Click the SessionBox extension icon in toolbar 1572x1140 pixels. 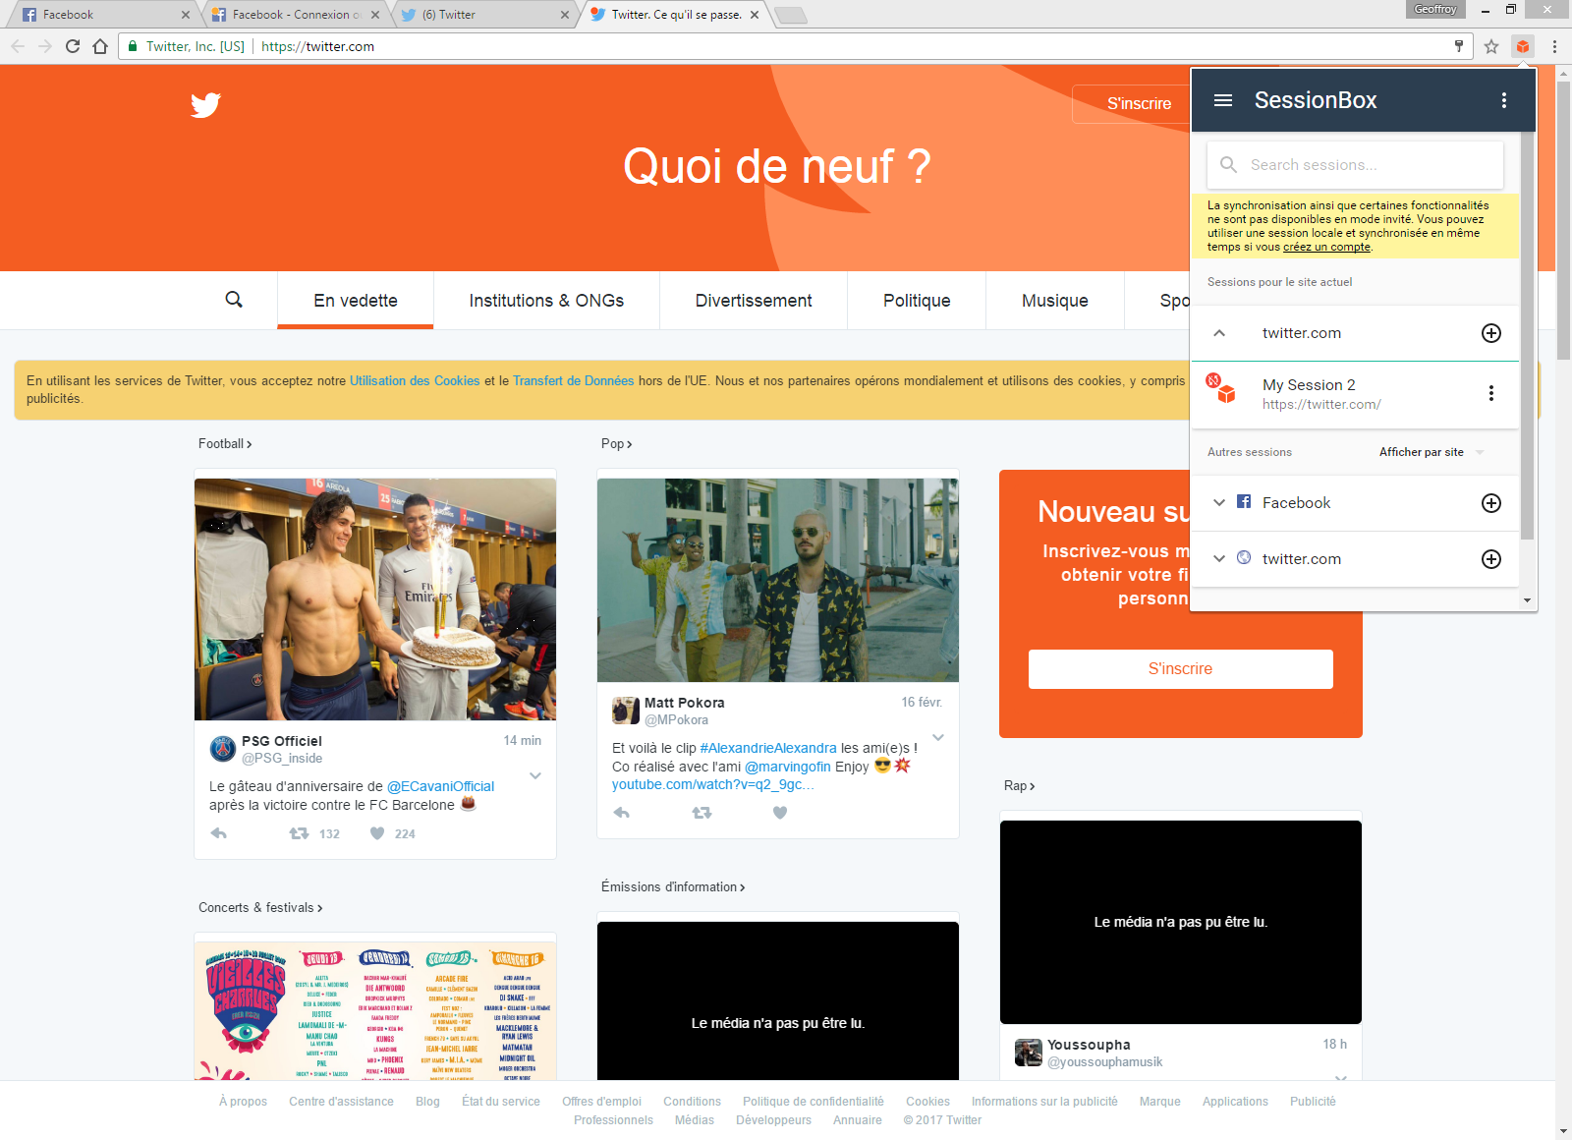[1522, 46]
